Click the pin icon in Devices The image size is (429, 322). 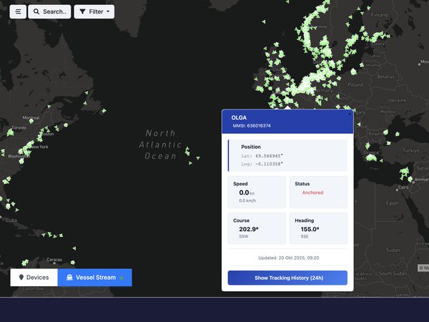point(21,277)
